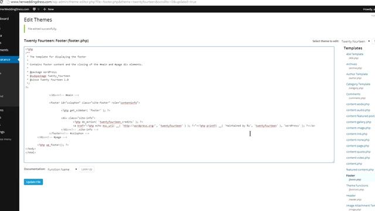Click the 'File edited successfully.' notice
The image size is (375, 211).
(x=42, y=29)
